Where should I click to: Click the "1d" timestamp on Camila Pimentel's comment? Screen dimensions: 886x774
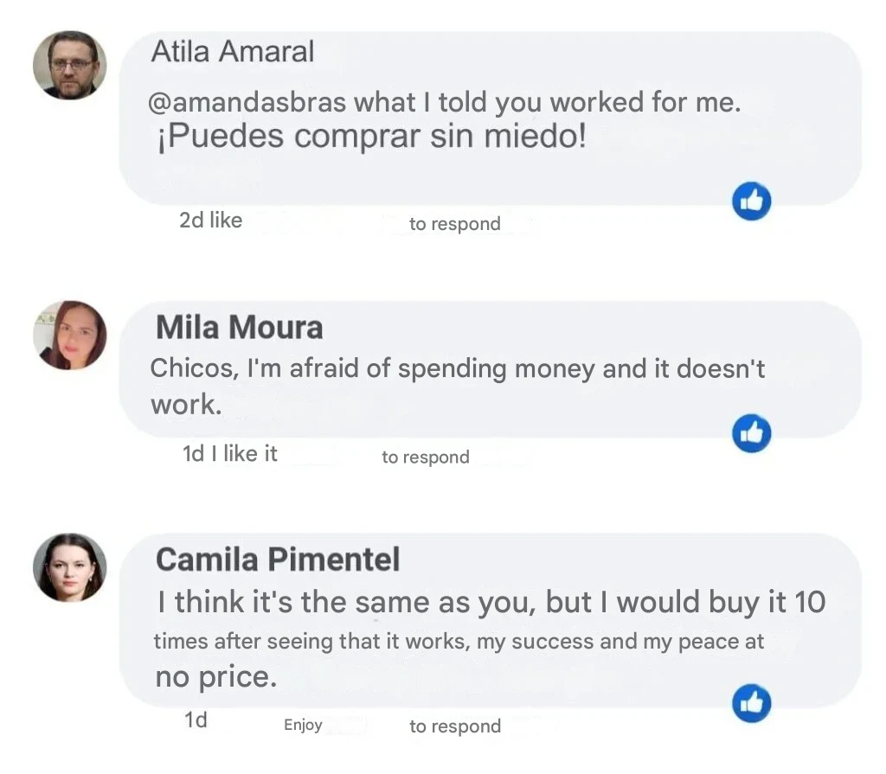[x=196, y=720]
